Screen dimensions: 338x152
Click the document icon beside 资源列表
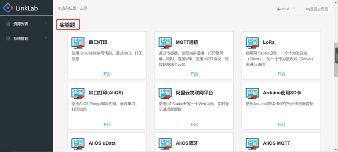click(8, 24)
